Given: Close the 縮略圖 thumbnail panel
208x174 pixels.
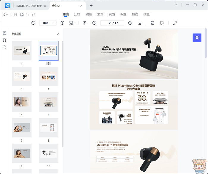Looking at the screenshot, I should pyautogui.click(x=58, y=34).
